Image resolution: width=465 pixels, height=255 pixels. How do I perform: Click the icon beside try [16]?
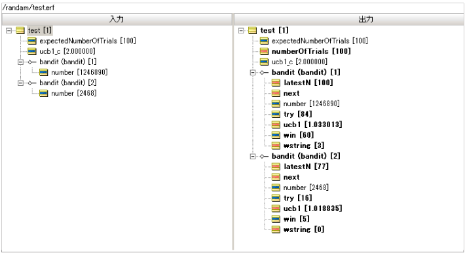point(276,198)
